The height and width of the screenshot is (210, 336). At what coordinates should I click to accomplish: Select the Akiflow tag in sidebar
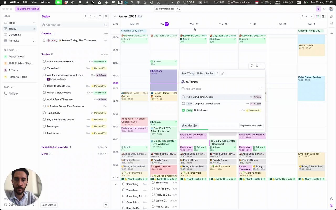point(20,93)
